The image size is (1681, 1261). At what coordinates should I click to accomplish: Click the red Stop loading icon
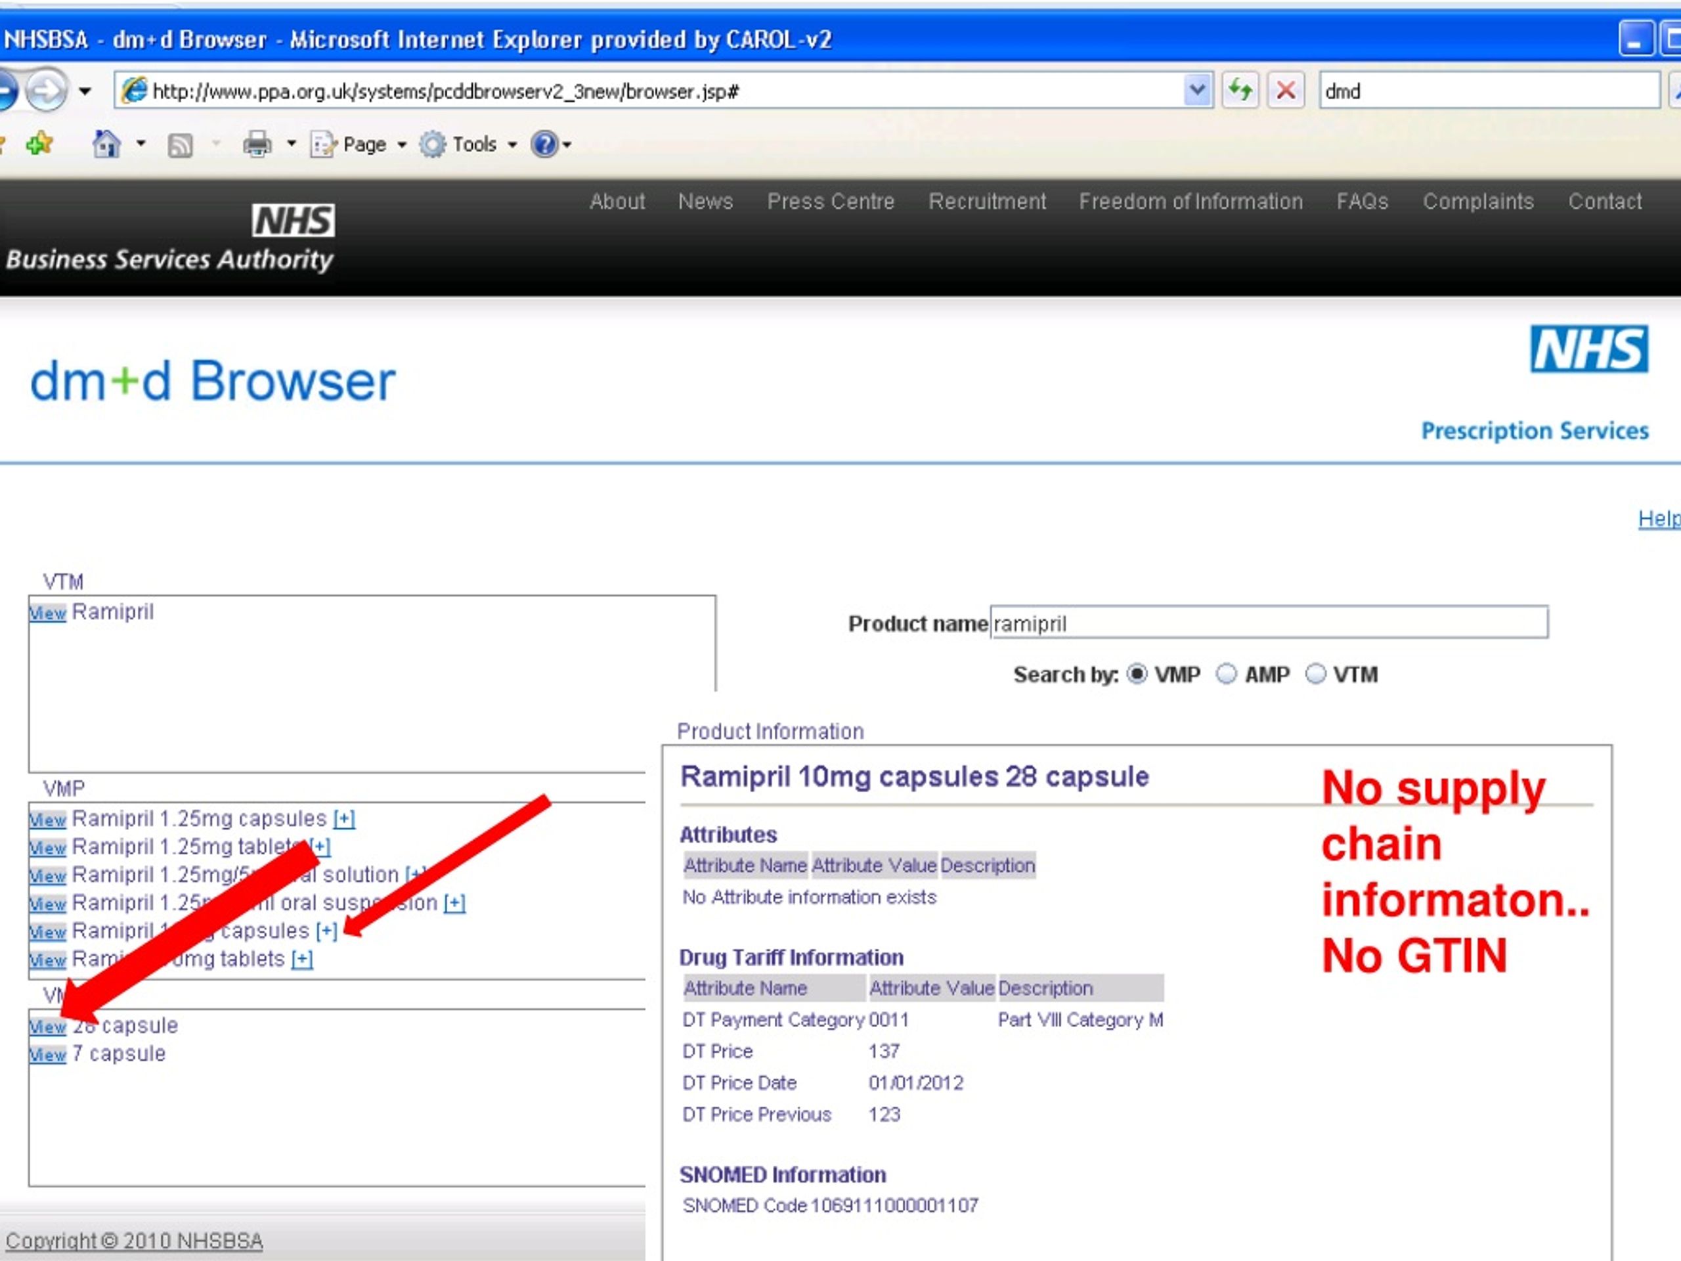[1286, 91]
